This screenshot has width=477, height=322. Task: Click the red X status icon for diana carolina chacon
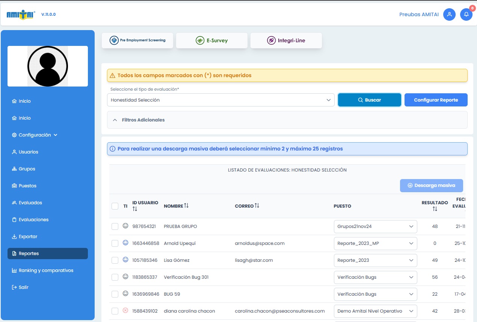(125, 310)
